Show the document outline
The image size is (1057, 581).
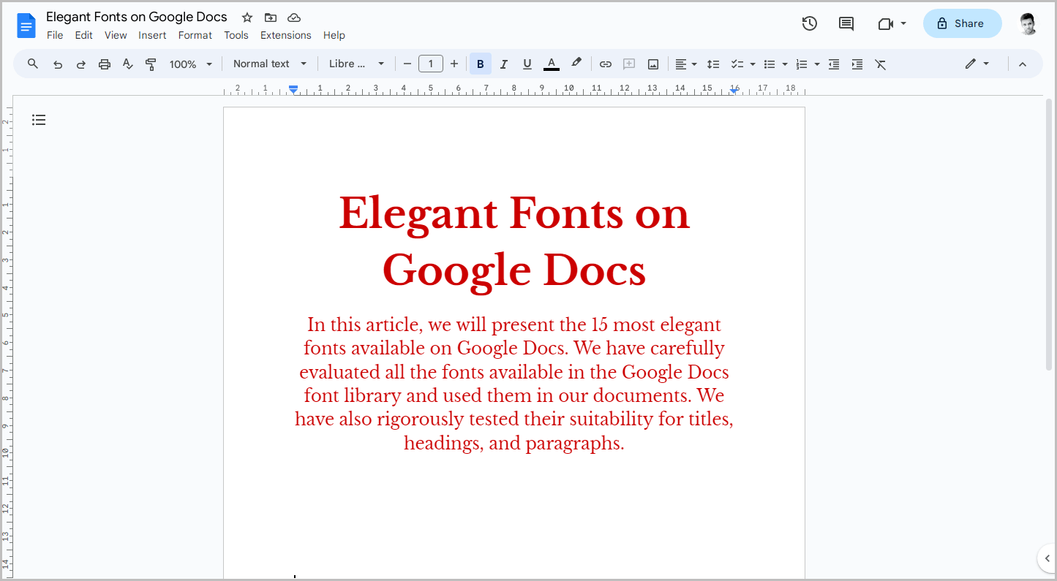39,119
